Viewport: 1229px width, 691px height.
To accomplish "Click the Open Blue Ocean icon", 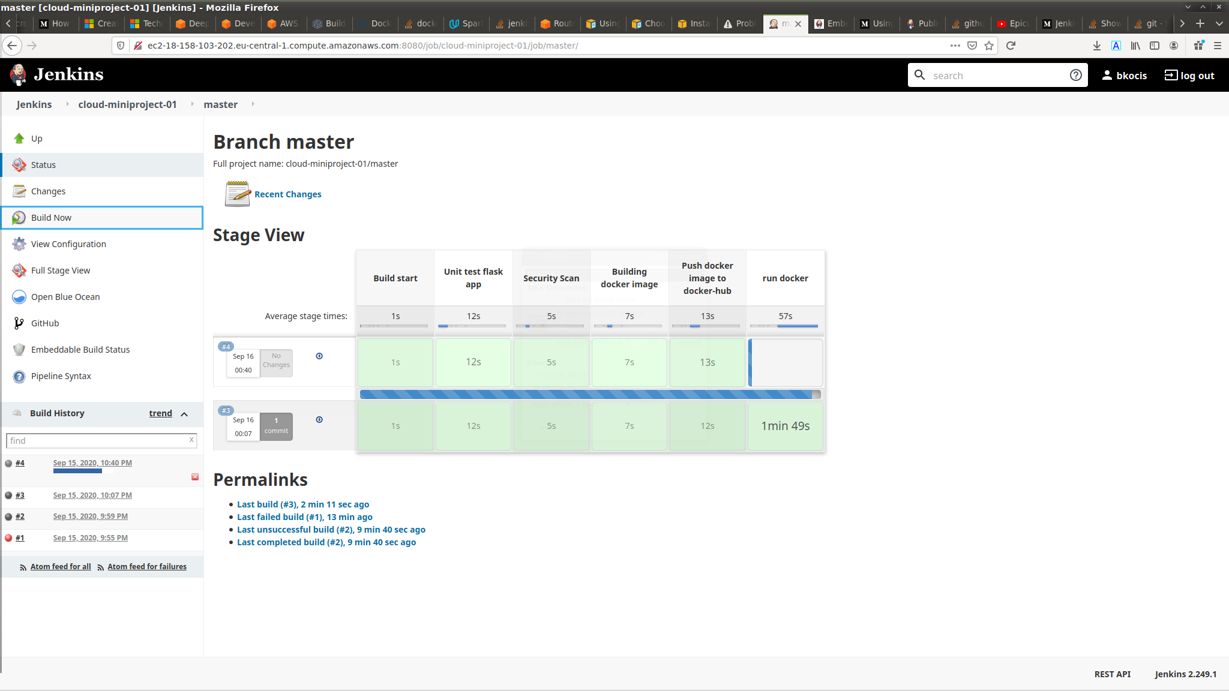I will 19,297.
